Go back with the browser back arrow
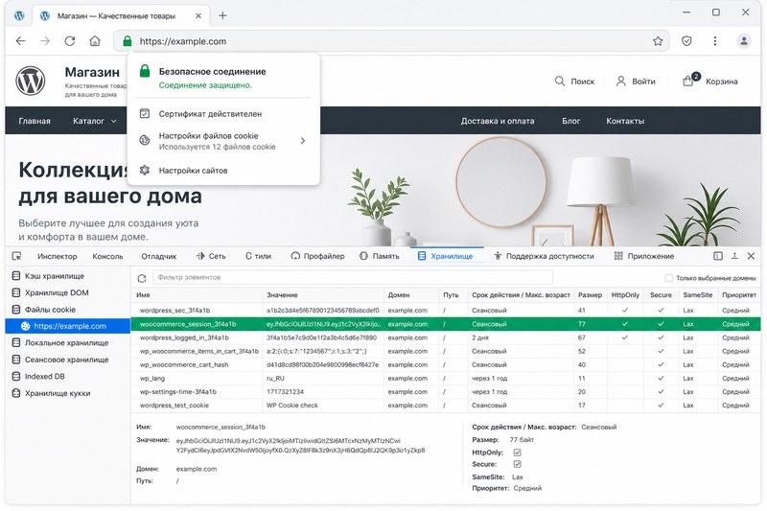 (20, 41)
